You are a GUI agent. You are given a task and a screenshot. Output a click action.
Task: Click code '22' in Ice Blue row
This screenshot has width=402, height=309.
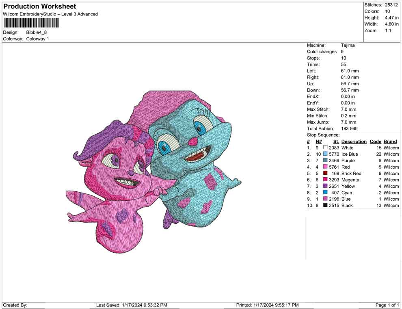point(379,154)
